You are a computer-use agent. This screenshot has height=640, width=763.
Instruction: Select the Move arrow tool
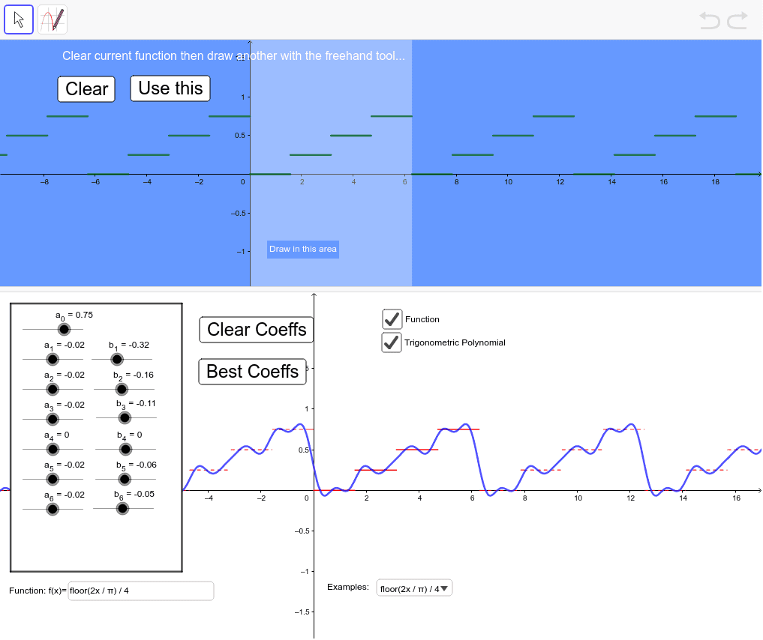pyautogui.click(x=19, y=19)
